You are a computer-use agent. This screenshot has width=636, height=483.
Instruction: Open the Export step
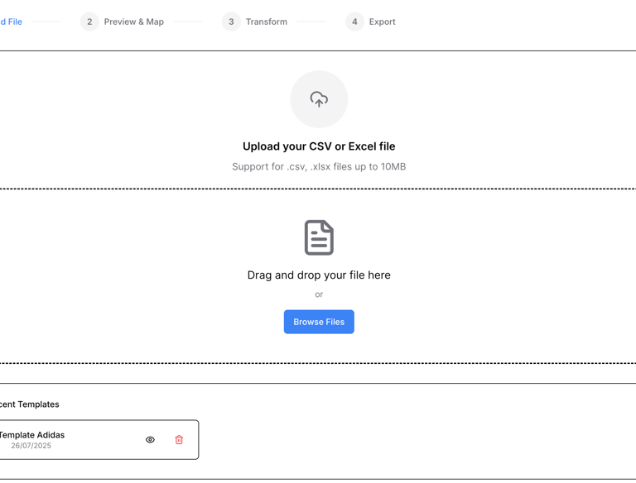click(382, 22)
